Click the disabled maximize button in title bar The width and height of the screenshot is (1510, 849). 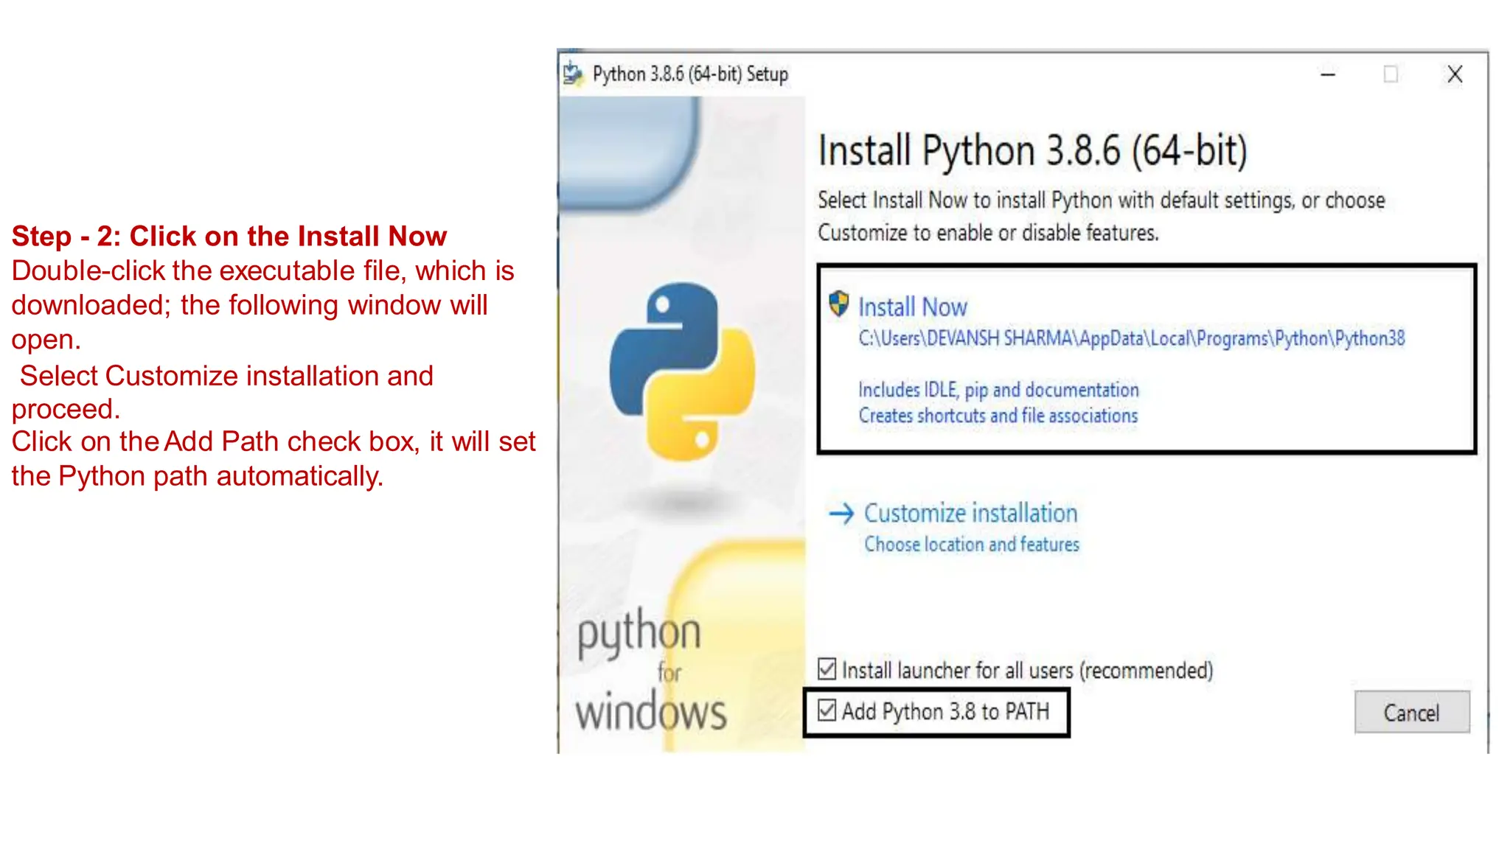click(1391, 74)
